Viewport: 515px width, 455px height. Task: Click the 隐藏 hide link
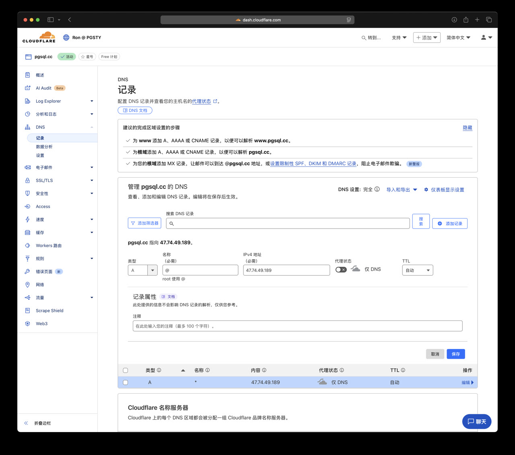(468, 128)
